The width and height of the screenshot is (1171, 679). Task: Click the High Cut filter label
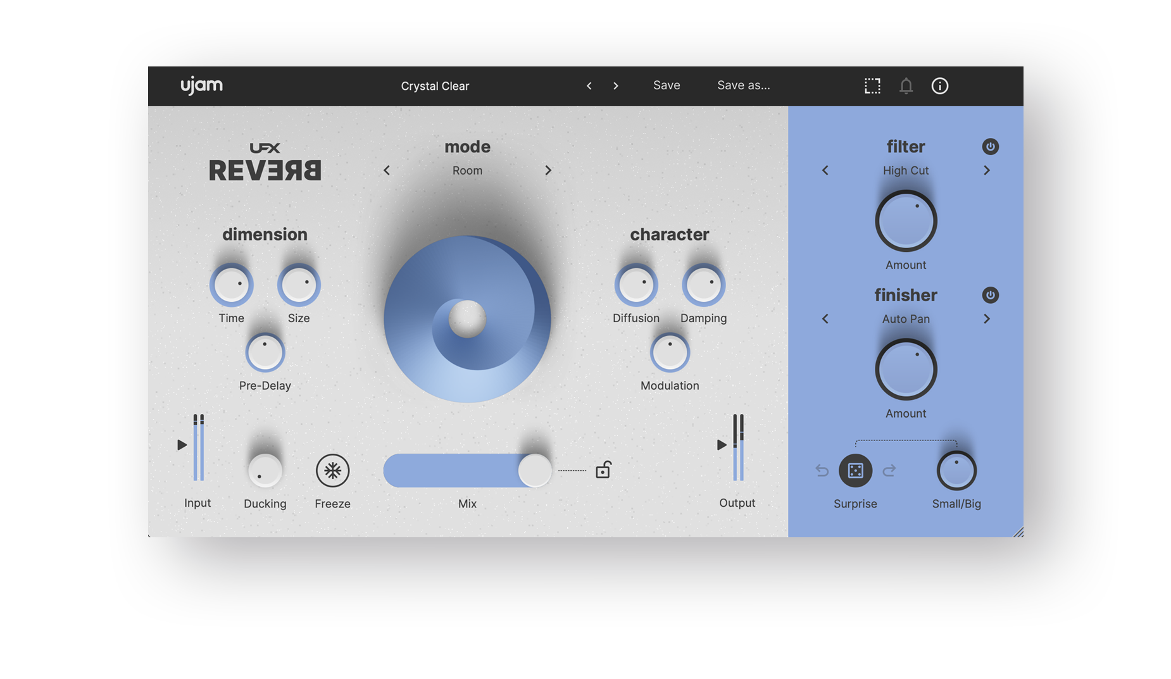click(x=906, y=170)
